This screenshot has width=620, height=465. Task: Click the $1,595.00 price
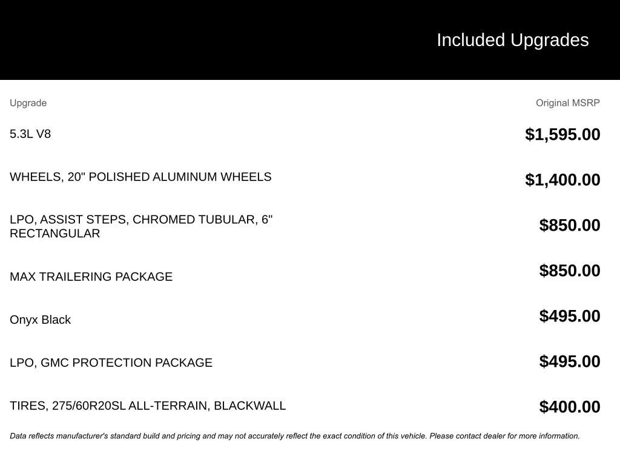point(562,134)
